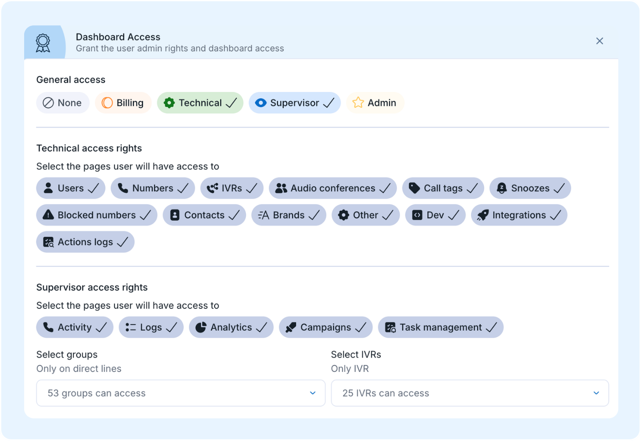
Task: Toggle the Users page access chip
Action: pos(71,188)
